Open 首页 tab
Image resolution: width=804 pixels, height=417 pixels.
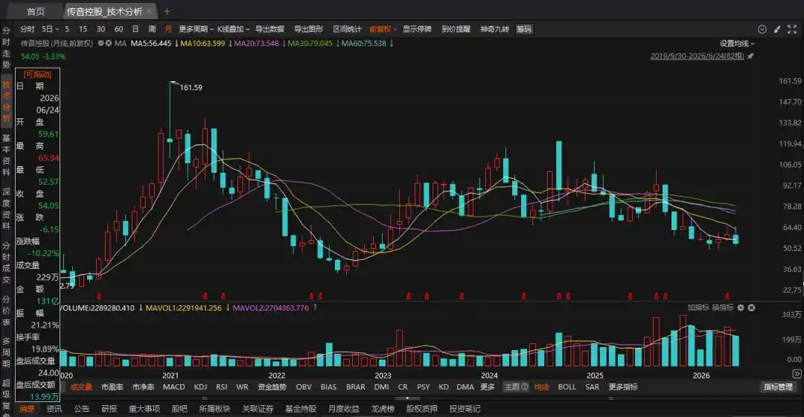pyautogui.click(x=36, y=11)
